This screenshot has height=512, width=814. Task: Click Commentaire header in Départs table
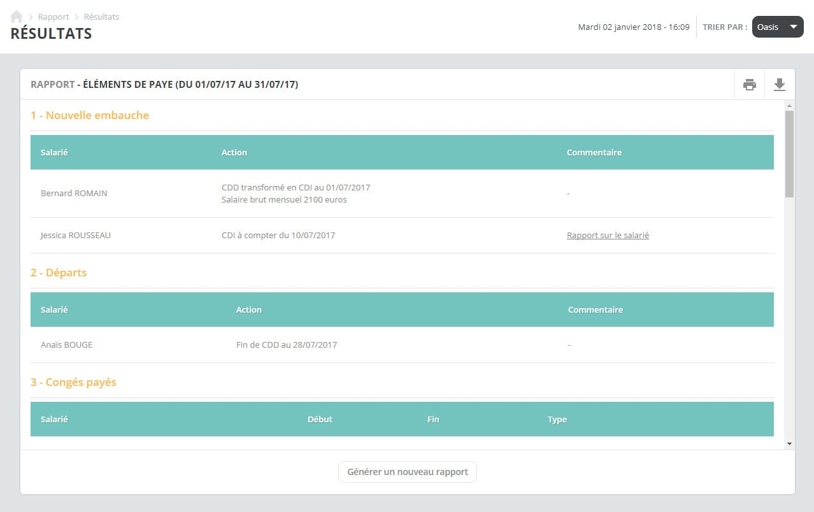point(596,309)
